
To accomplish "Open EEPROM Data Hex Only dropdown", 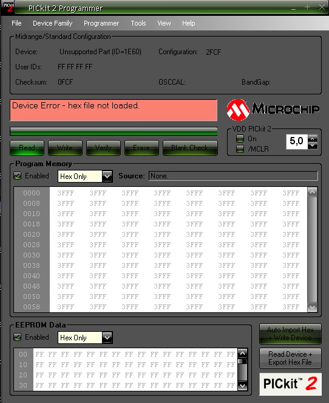I will [107, 337].
